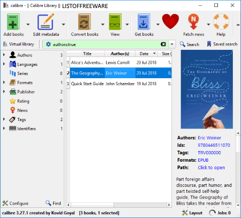Sort by Author(s) column header
This screenshot has height=218, width=241.
(x=120, y=54)
